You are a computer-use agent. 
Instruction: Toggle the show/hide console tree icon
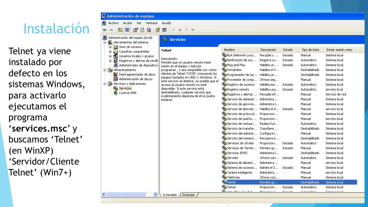click(x=127, y=30)
